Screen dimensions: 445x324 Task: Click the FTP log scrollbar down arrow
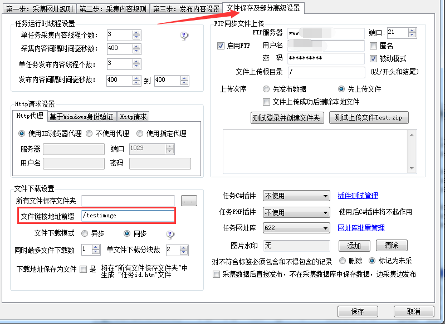click(x=412, y=168)
